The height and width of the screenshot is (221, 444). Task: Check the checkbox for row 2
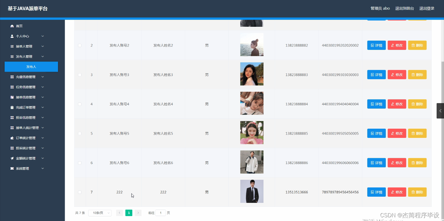[x=80, y=45]
